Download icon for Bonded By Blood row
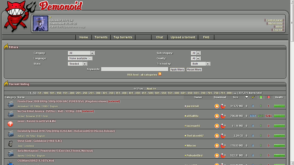 point(217,136)
